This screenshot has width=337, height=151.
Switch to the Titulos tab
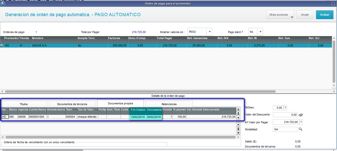pos(24,104)
